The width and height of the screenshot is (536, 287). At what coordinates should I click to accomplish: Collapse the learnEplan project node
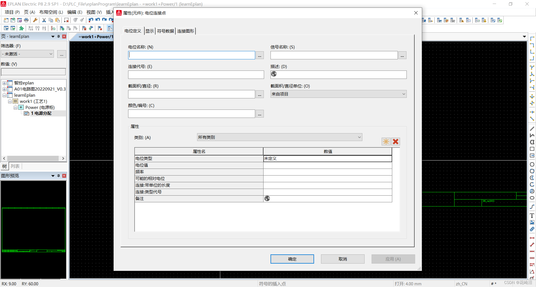click(4, 95)
